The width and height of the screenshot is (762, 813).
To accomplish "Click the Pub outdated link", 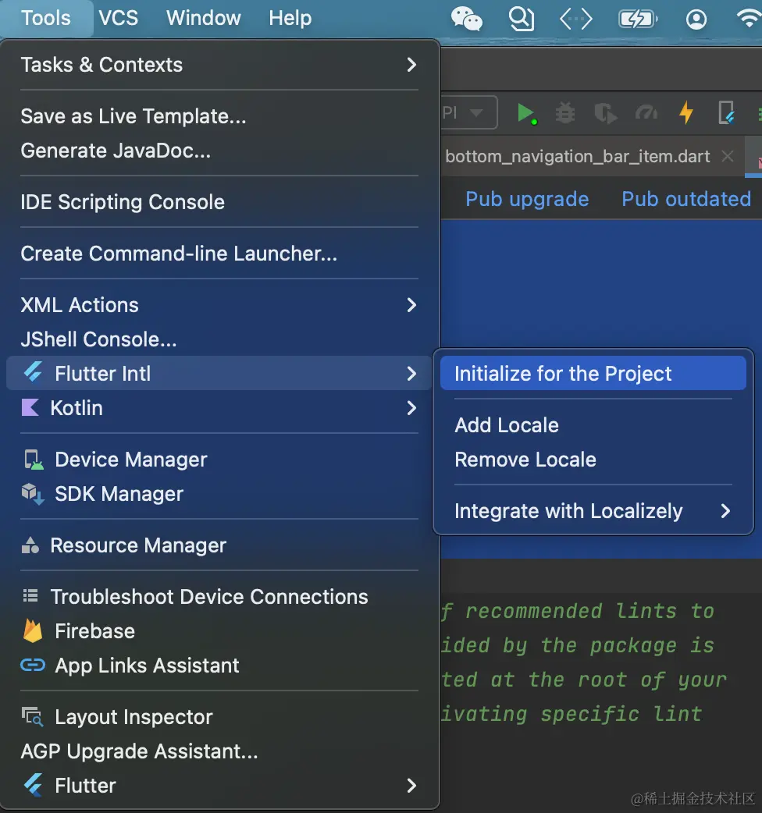I will [x=686, y=199].
